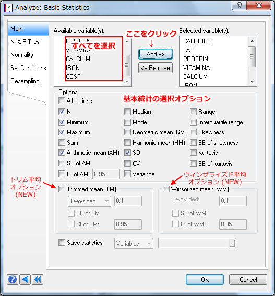Toggle the Trimmed mean (TM) checkbox

pos(62,189)
